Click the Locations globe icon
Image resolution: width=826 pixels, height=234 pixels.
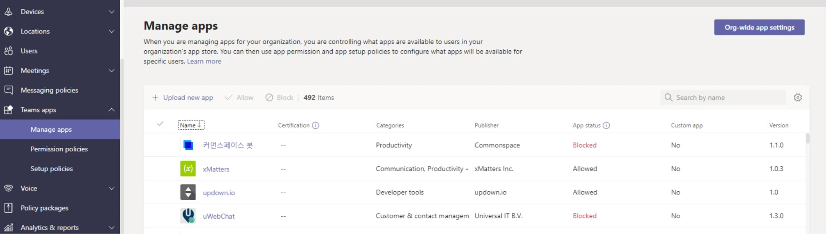8,31
